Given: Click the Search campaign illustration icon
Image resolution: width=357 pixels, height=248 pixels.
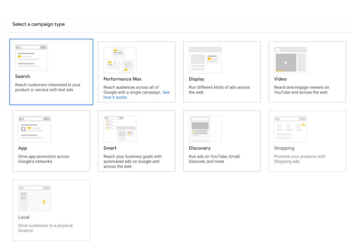Looking at the screenshot, I should (31, 57).
